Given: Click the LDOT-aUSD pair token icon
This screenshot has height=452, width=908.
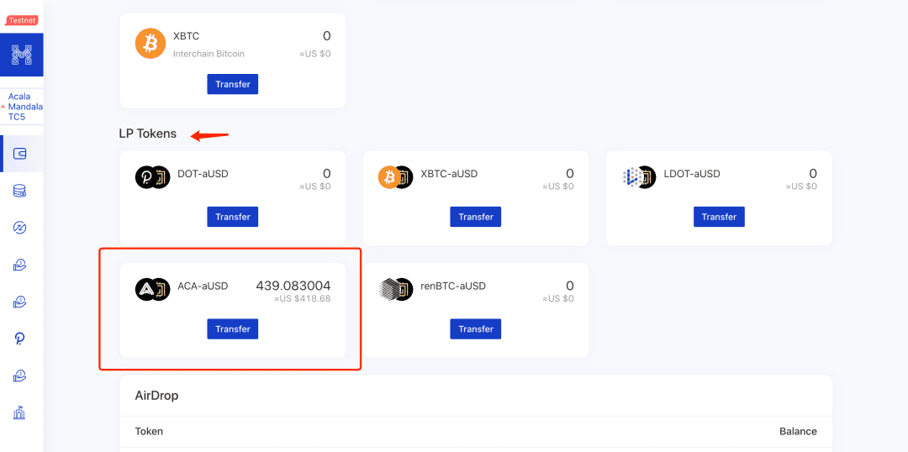Looking at the screenshot, I should tap(639, 177).
